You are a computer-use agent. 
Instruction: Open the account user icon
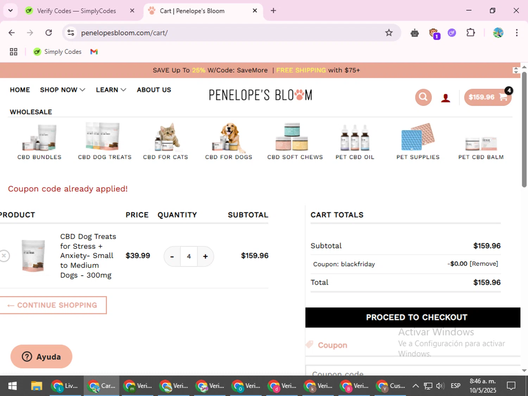[446, 98]
